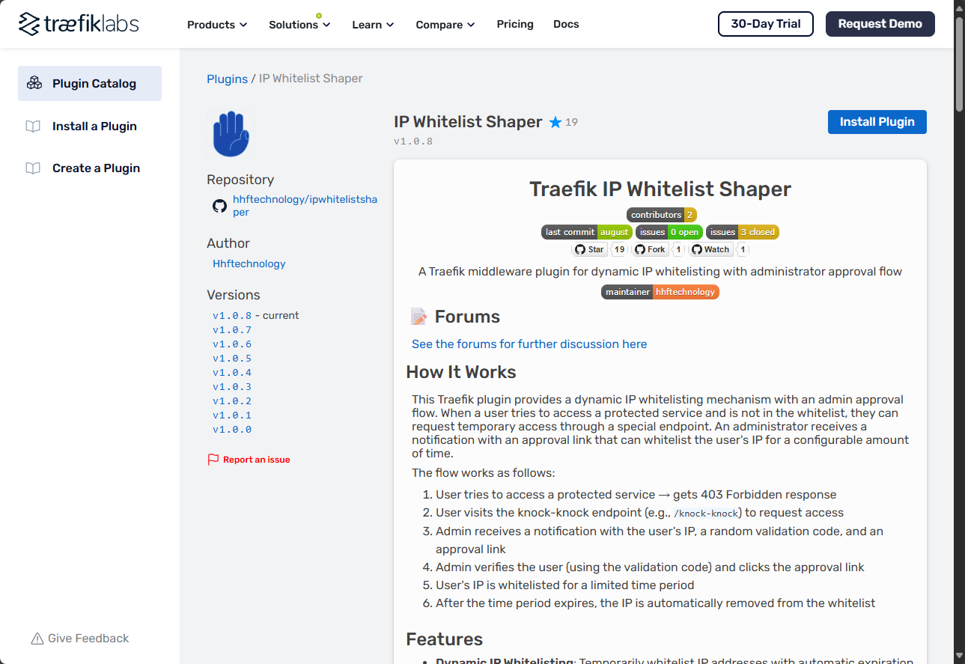This screenshot has height=664, width=965.
Task: Click the /knock-knock code snippet
Action: [707, 514]
